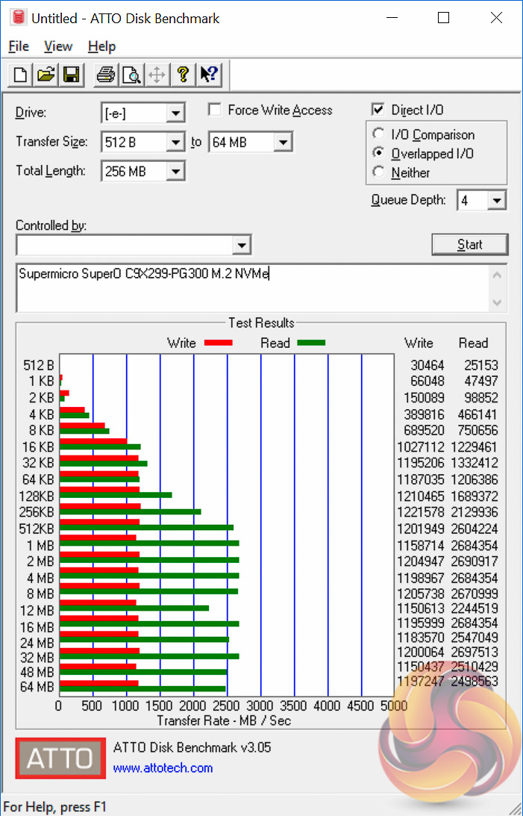Click write value 689520
This screenshot has height=816, width=523.
point(425,430)
